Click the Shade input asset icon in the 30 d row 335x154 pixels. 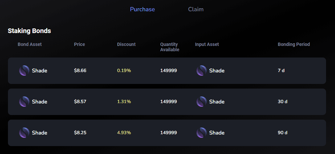201,101
